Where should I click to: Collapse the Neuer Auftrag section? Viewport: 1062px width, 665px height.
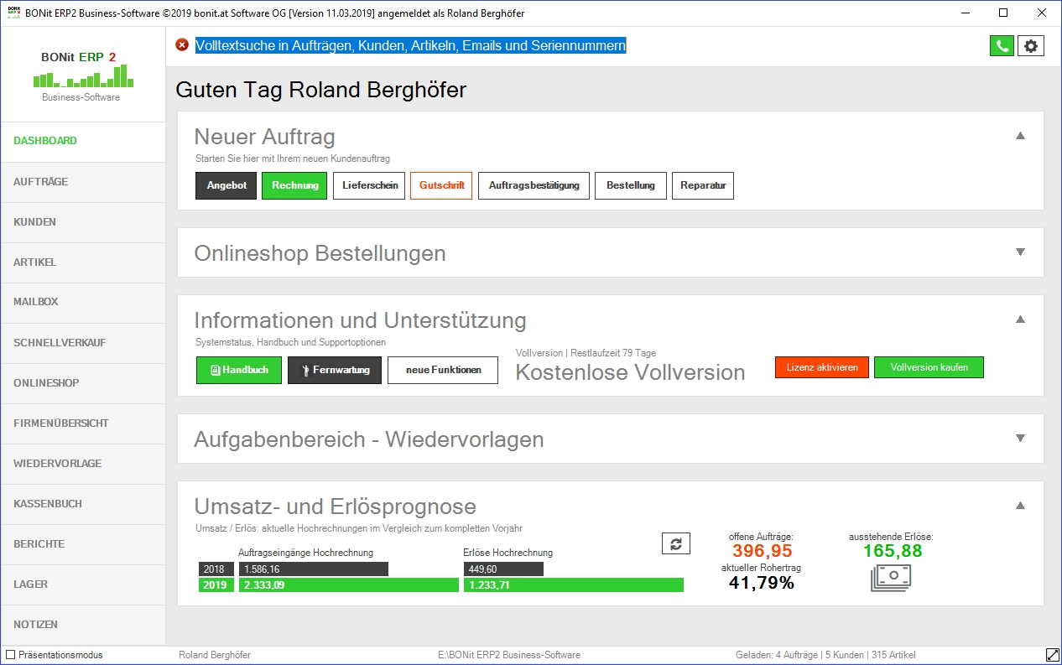[x=1021, y=136]
